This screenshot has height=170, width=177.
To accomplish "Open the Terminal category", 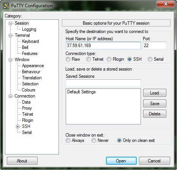I will point(22,35).
